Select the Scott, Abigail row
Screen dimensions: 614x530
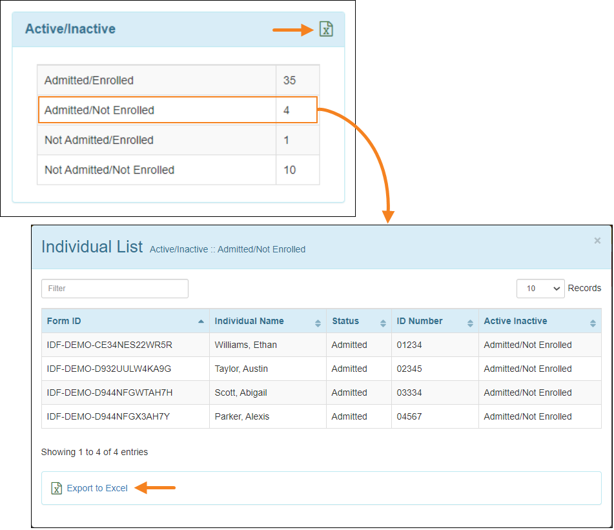[x=241, y=393]
